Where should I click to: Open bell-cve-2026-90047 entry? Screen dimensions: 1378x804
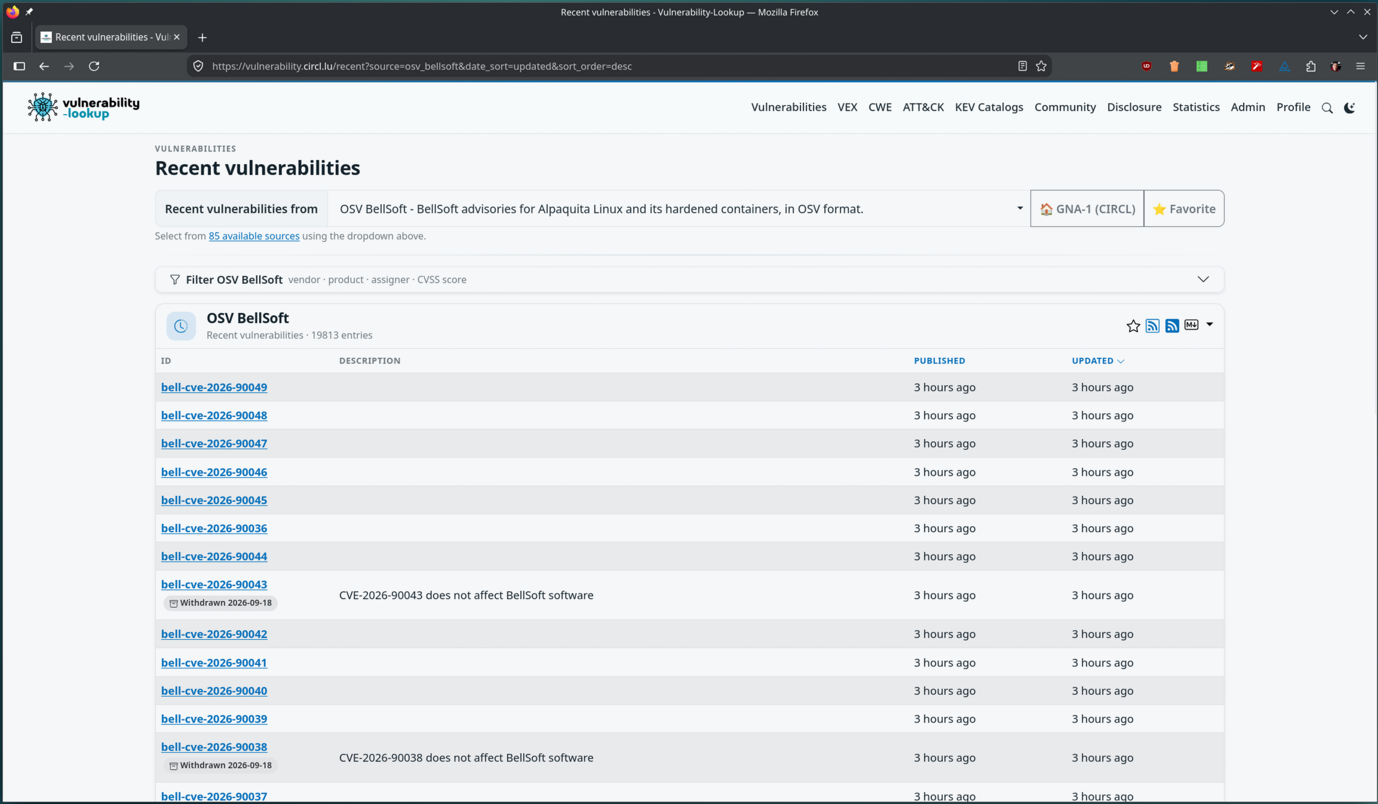pyautogui.click(x=214, y=443)
